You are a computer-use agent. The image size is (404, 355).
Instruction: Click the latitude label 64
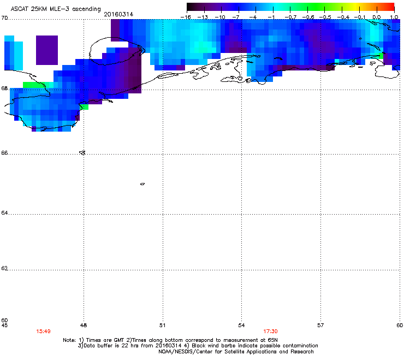click(4, 212)
